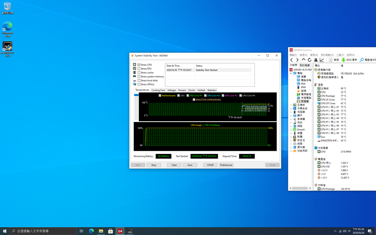
Task: Go up one level in AIDA64 Extreme
Action: click(304, 60)
